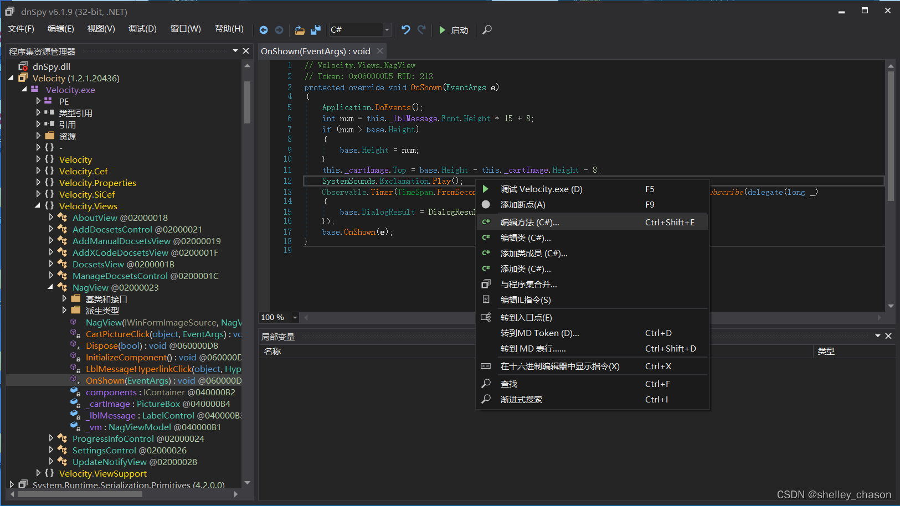
Task: Close the 程序集资源管理器 panel
Action: coord(246,51)
